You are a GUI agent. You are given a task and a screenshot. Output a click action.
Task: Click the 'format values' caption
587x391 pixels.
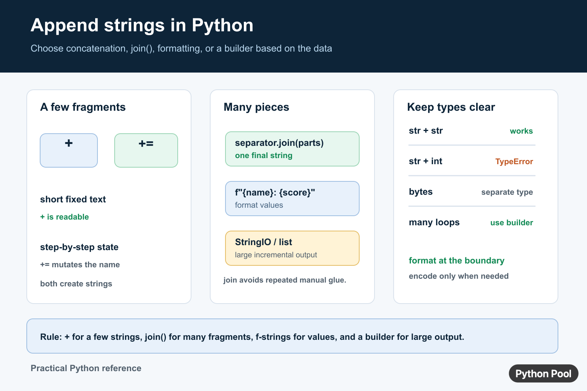(x=259, y=205)
